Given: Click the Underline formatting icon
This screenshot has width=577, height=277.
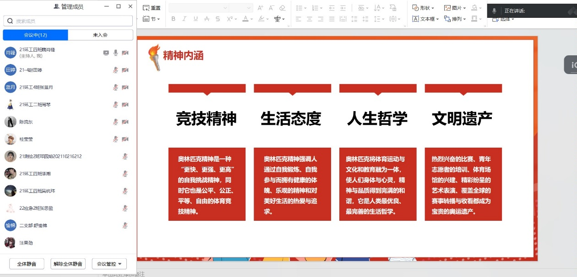Looking at the screenshot, I should 196,19.
